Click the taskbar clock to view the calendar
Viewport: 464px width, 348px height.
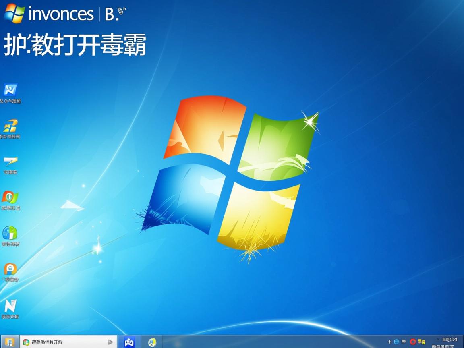[448, 342]
